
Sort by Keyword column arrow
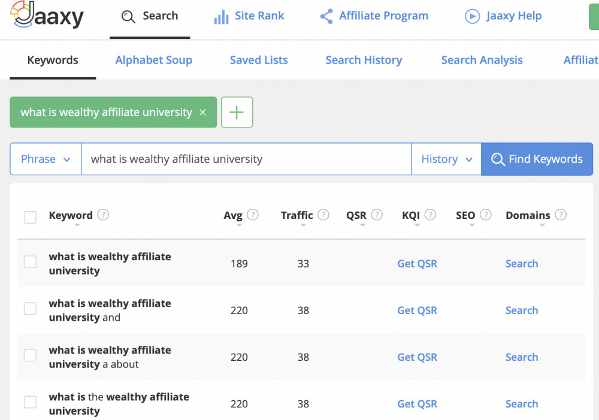pos(77,225)
